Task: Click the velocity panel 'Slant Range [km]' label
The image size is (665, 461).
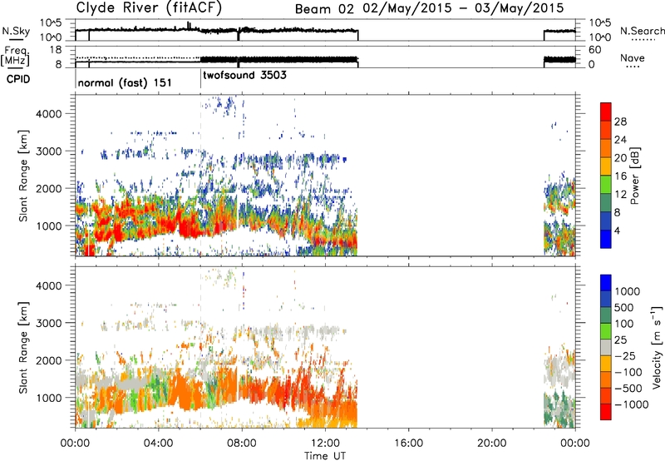Action: 24,347
